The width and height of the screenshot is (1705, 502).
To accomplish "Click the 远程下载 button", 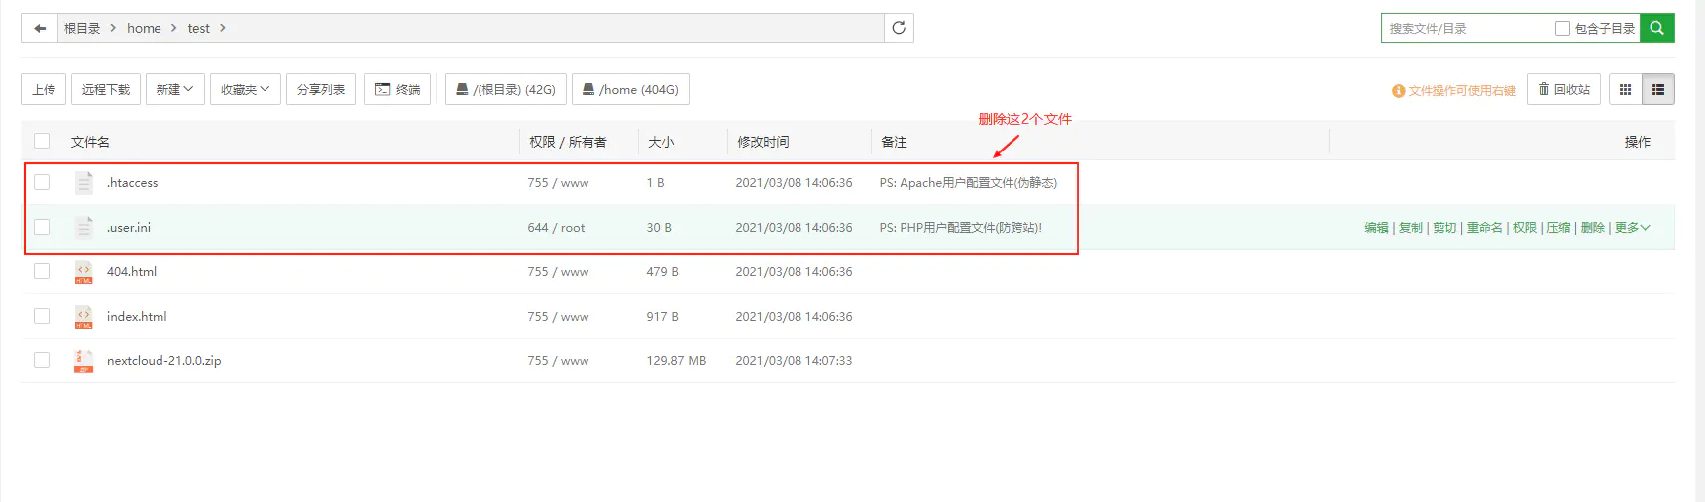I will point(106,89).
